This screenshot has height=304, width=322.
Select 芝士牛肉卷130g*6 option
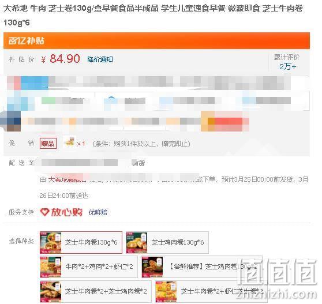[81, 242]
